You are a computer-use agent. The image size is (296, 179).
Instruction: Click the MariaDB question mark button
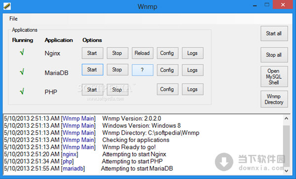(x=143, y=70)
